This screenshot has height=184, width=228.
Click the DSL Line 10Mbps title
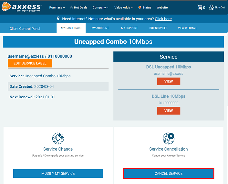point(169,96)
